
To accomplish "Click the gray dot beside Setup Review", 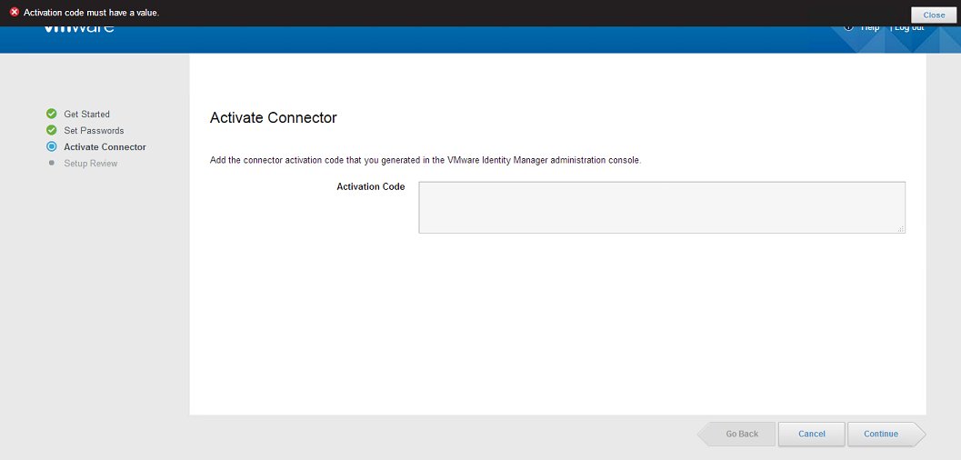I will tap(52, 163).
